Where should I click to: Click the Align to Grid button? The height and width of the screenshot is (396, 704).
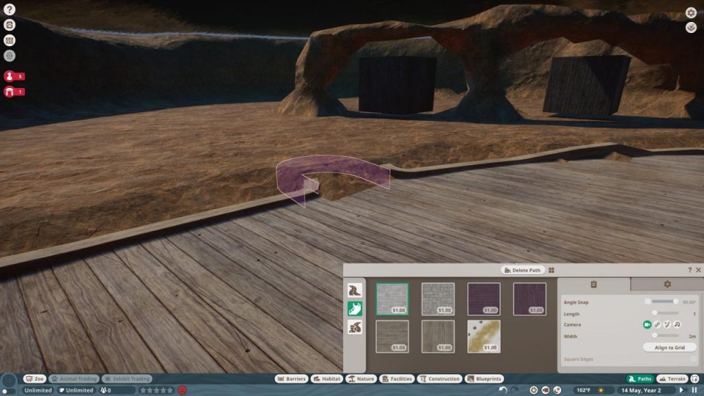tap(670, 347)
